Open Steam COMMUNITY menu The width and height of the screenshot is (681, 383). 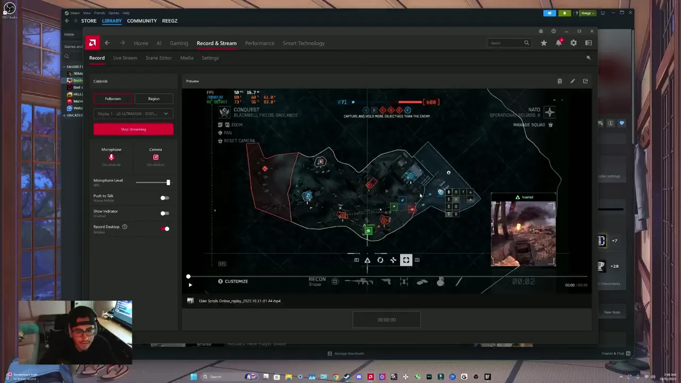click(x=142, y=21)
